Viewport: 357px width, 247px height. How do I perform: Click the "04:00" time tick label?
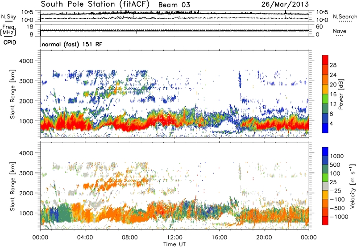[85, 238]
